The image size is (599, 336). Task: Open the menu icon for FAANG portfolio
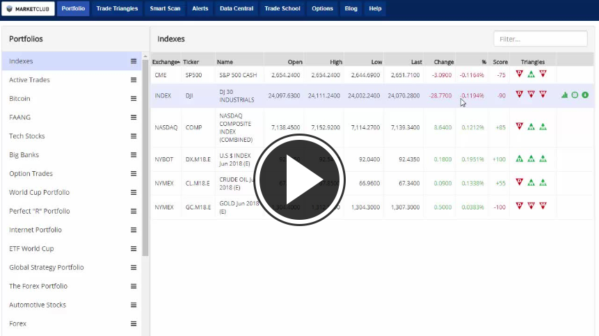[x=134, y=118]
